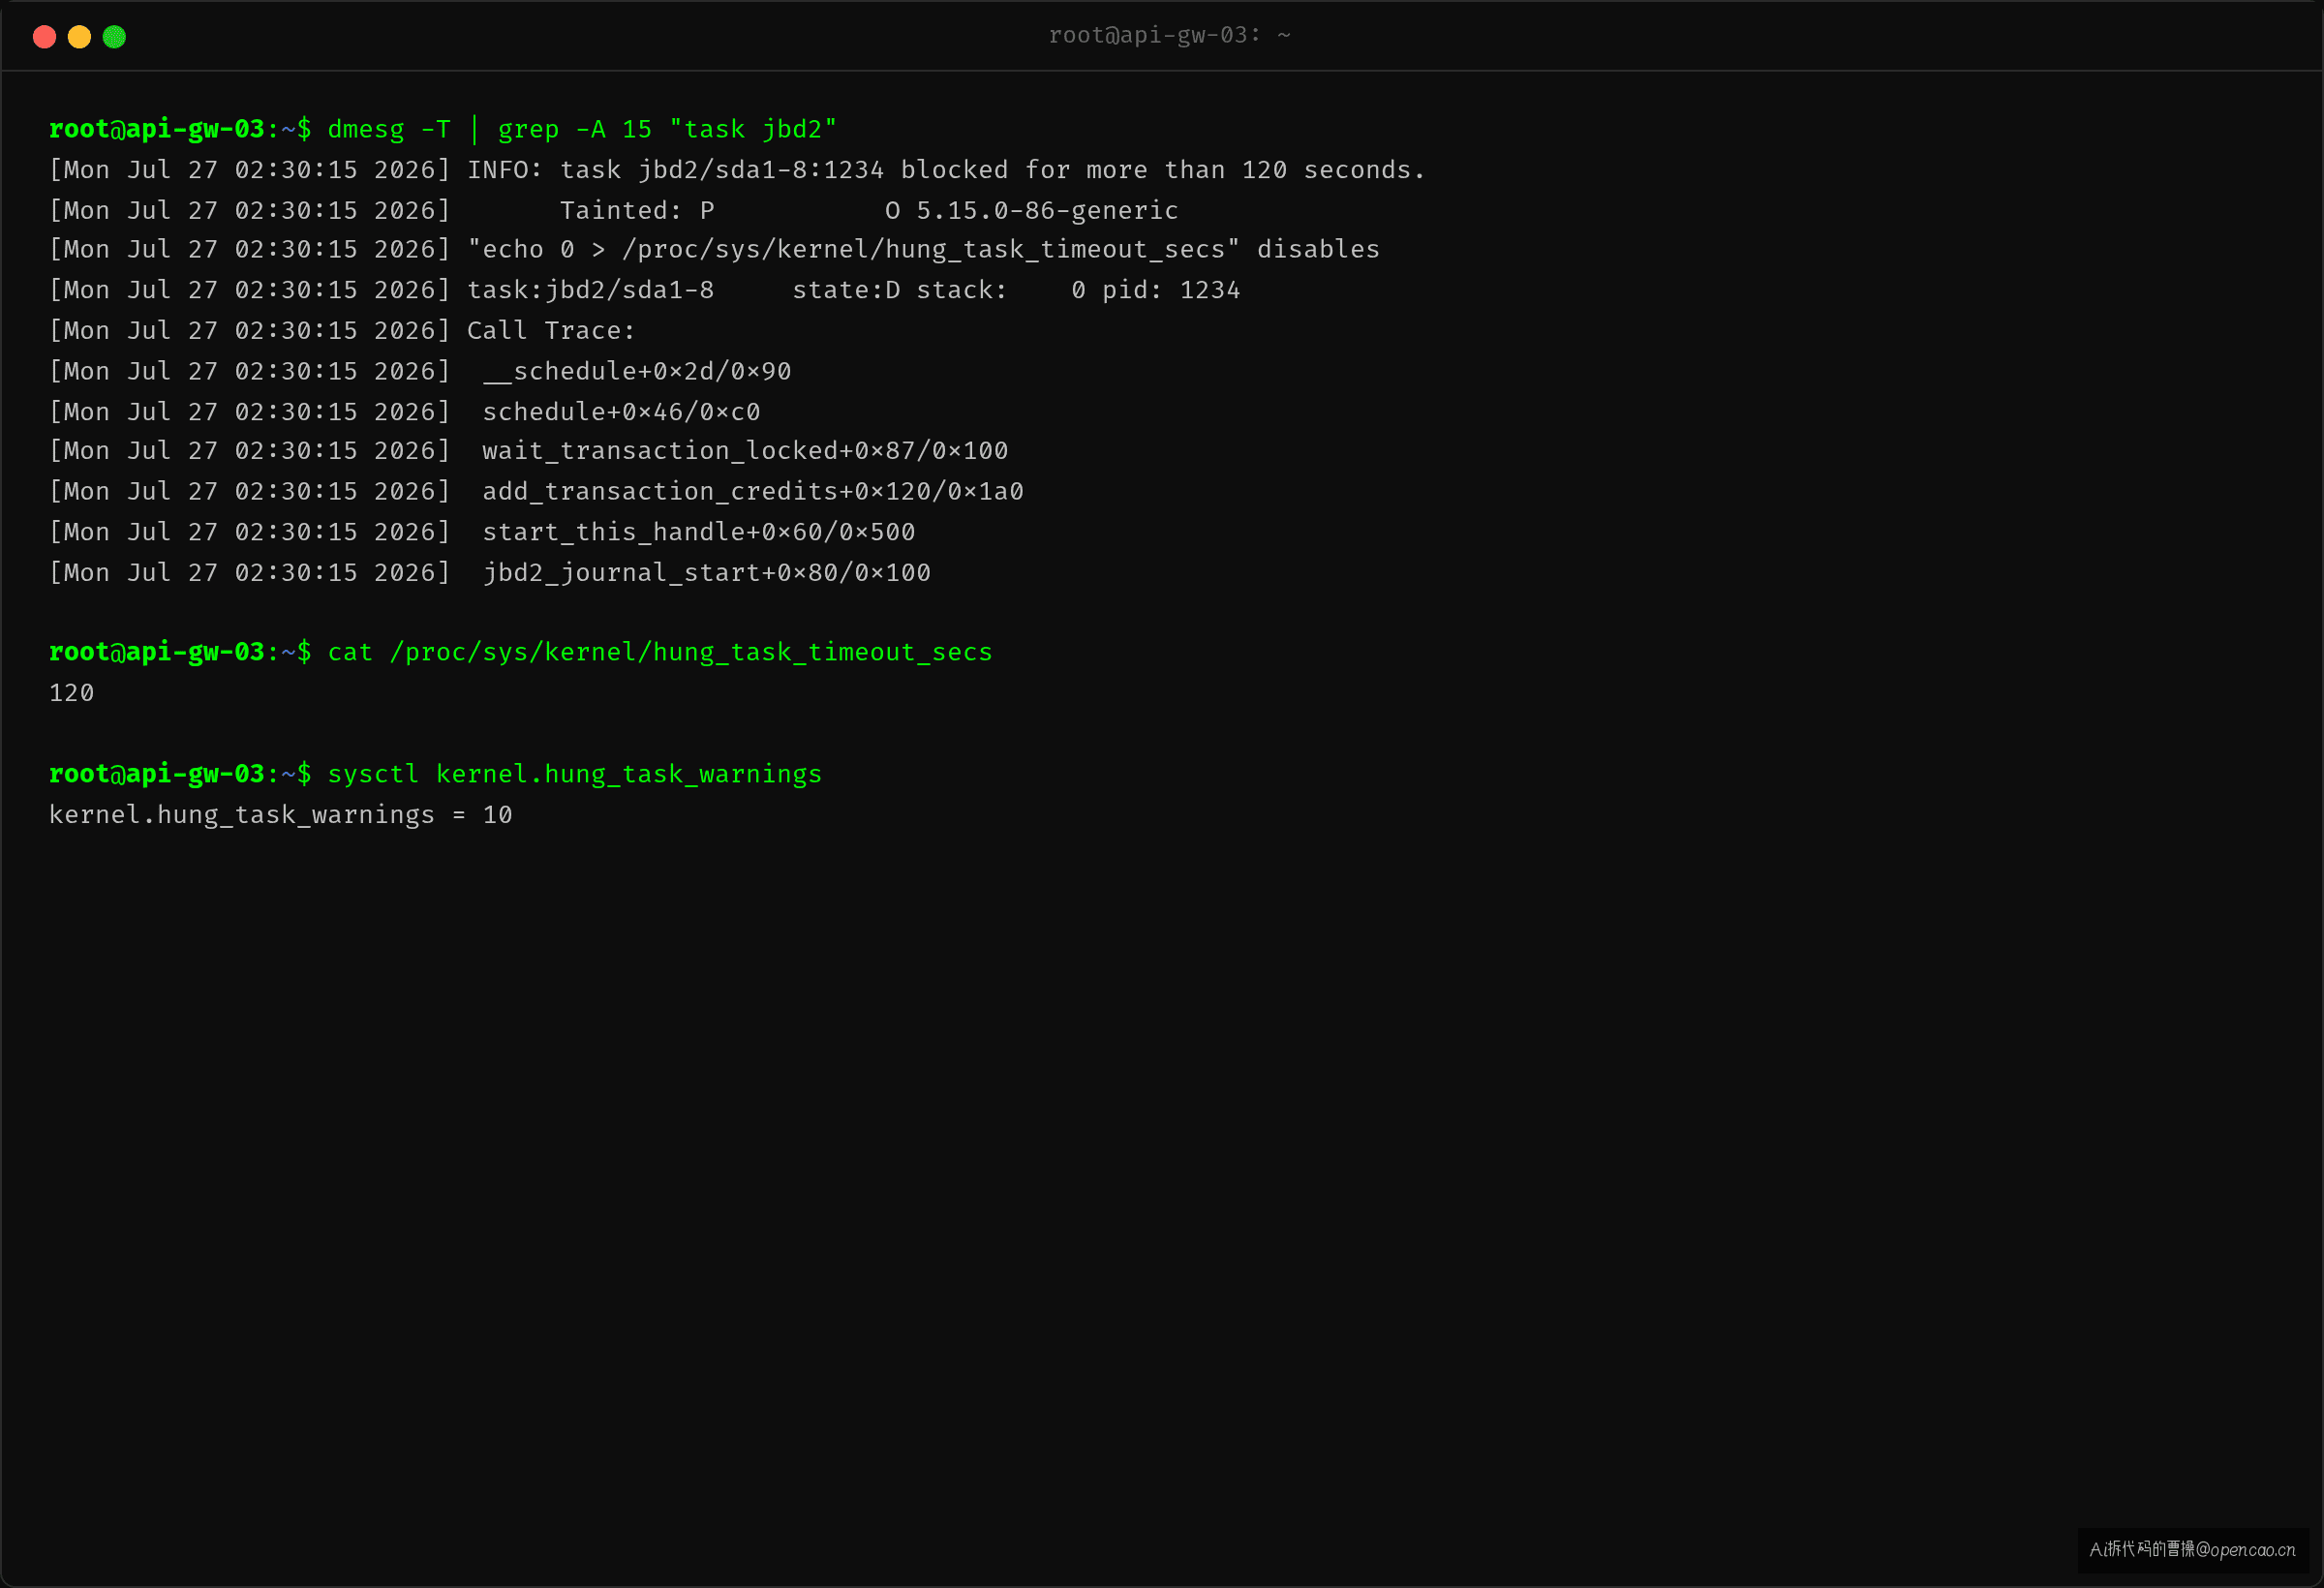Click the blocked for more than 120 seconds line

737,170
